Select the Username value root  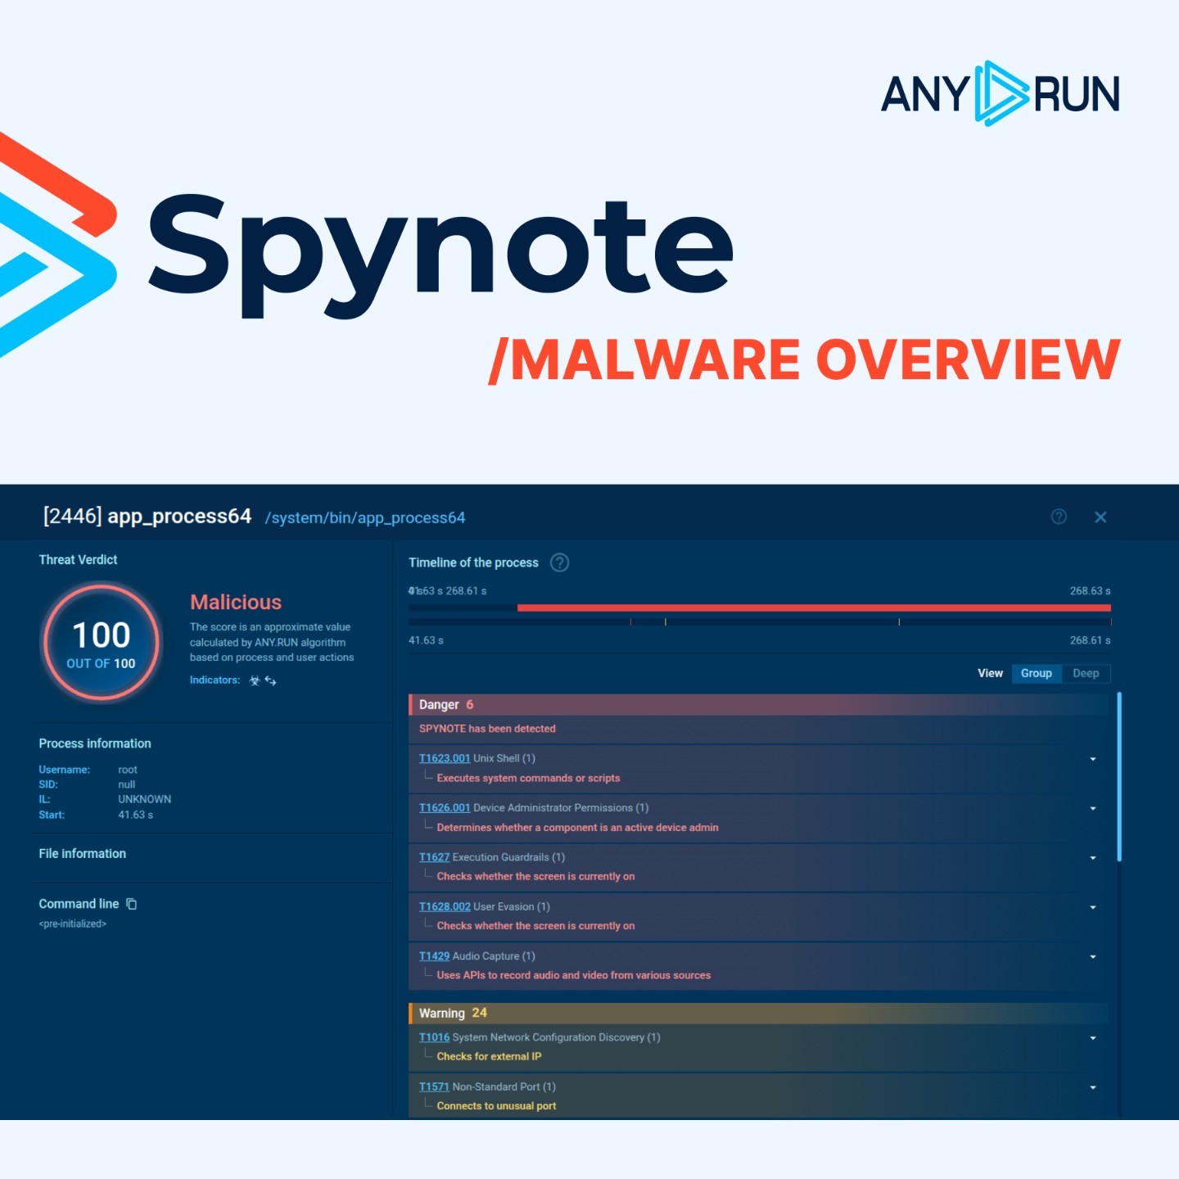[x=128, y=770]
